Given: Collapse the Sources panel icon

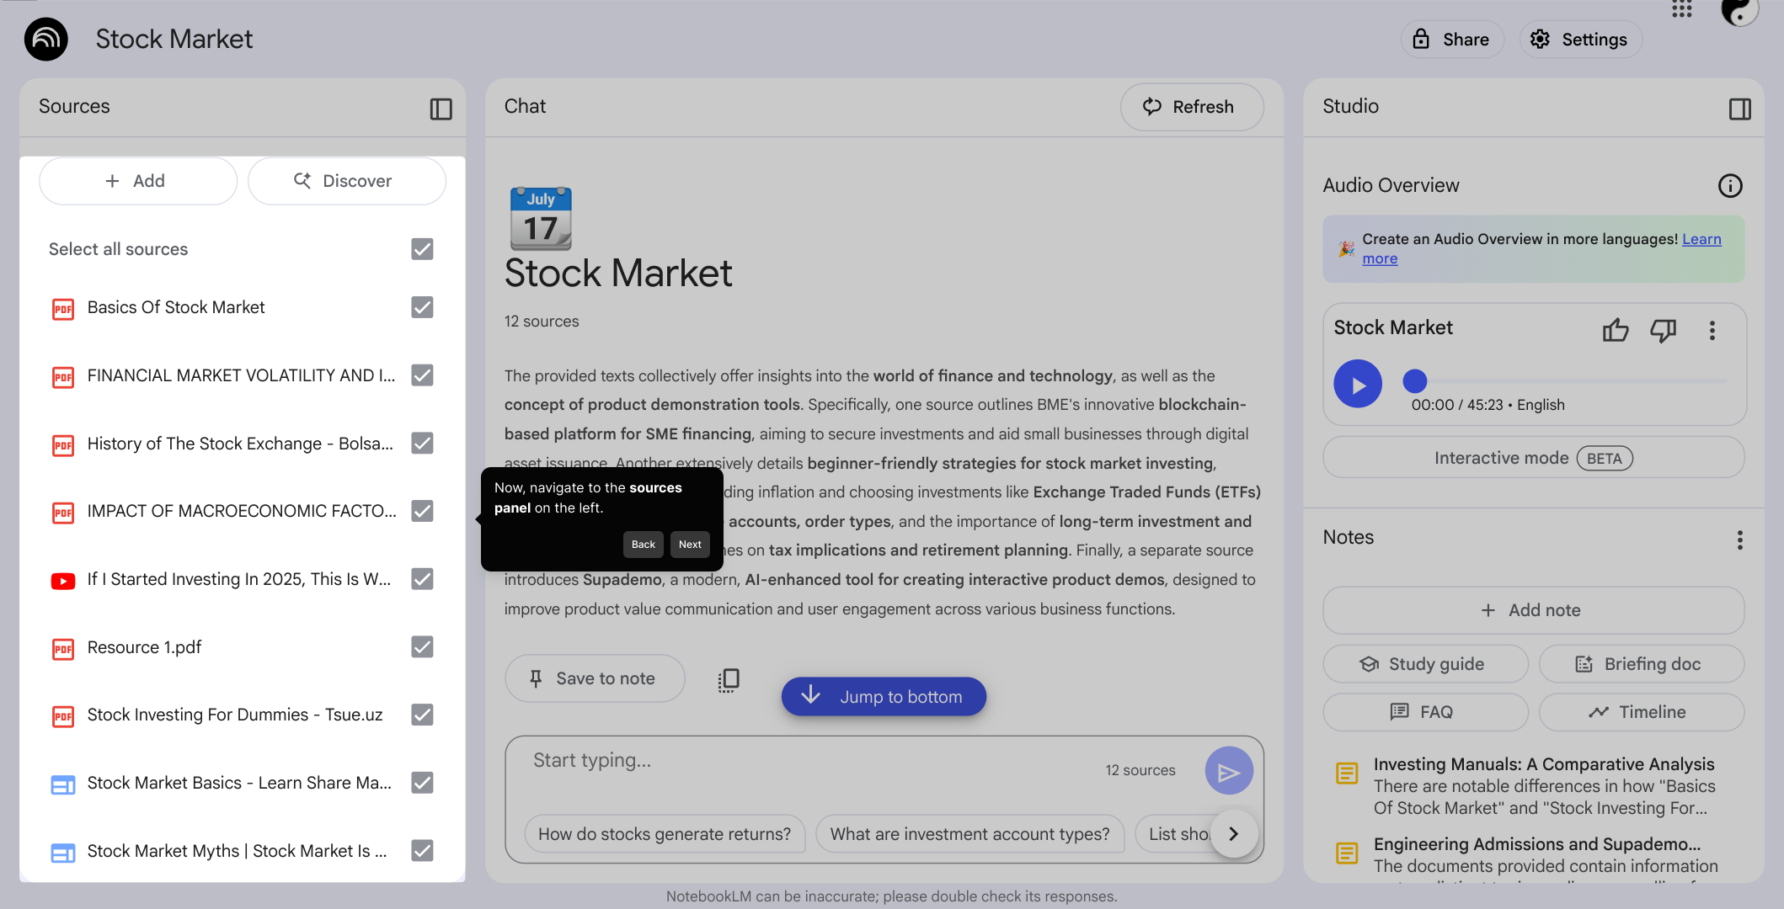Looking at the screenshot, I should point(441,109).
